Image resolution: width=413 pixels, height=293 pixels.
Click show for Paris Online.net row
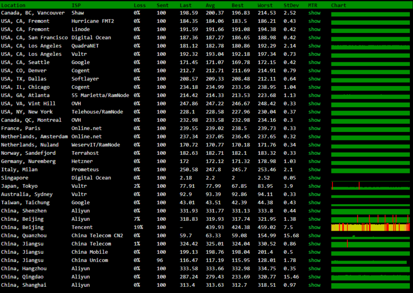click(x=314, y=128)
